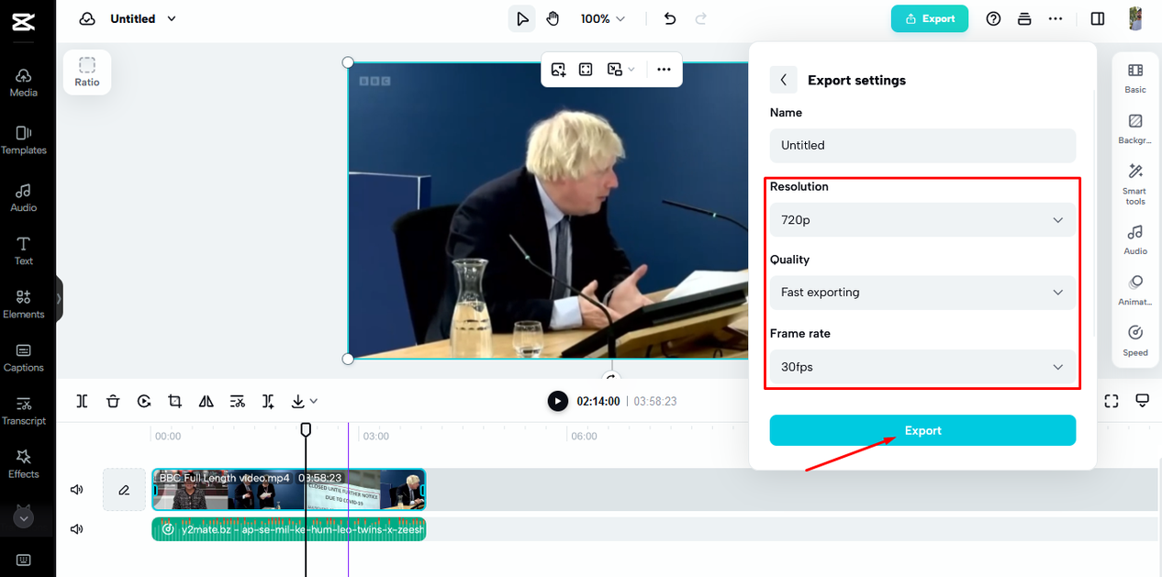Click the redo arrow
The image size is (1162, 577).
[x=701, y=18]
